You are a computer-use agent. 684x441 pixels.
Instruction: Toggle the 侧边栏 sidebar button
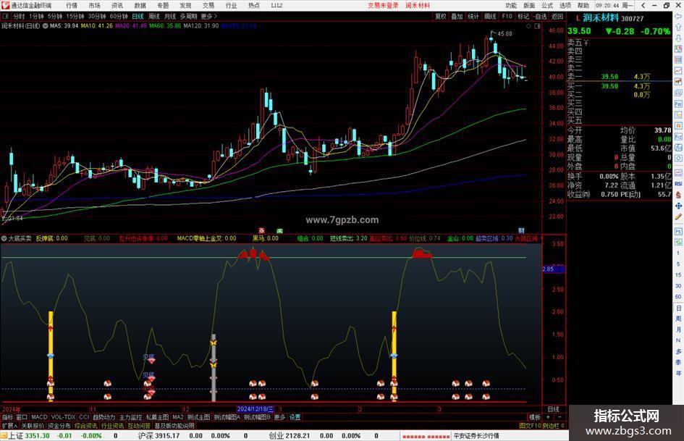[x=554, y=426]
